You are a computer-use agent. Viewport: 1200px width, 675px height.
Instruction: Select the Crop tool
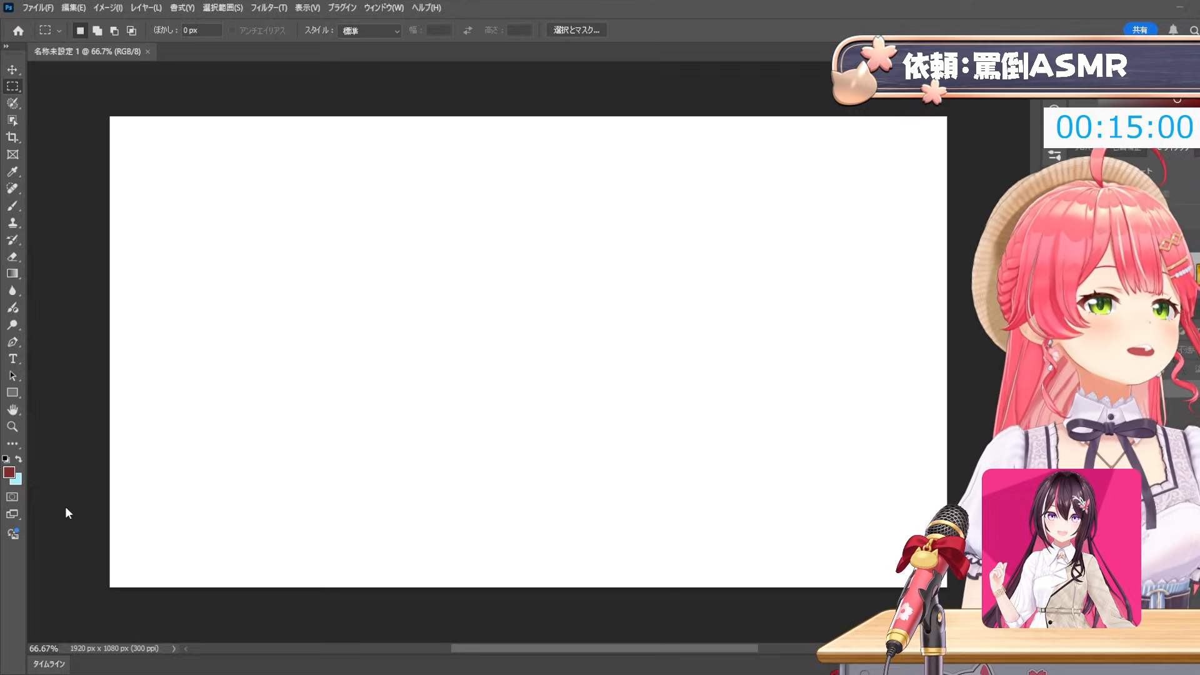tap(12, 137)
